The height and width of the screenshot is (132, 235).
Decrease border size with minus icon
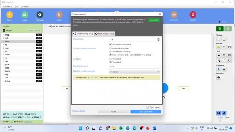pyautogui.click(x=229, y=47)
